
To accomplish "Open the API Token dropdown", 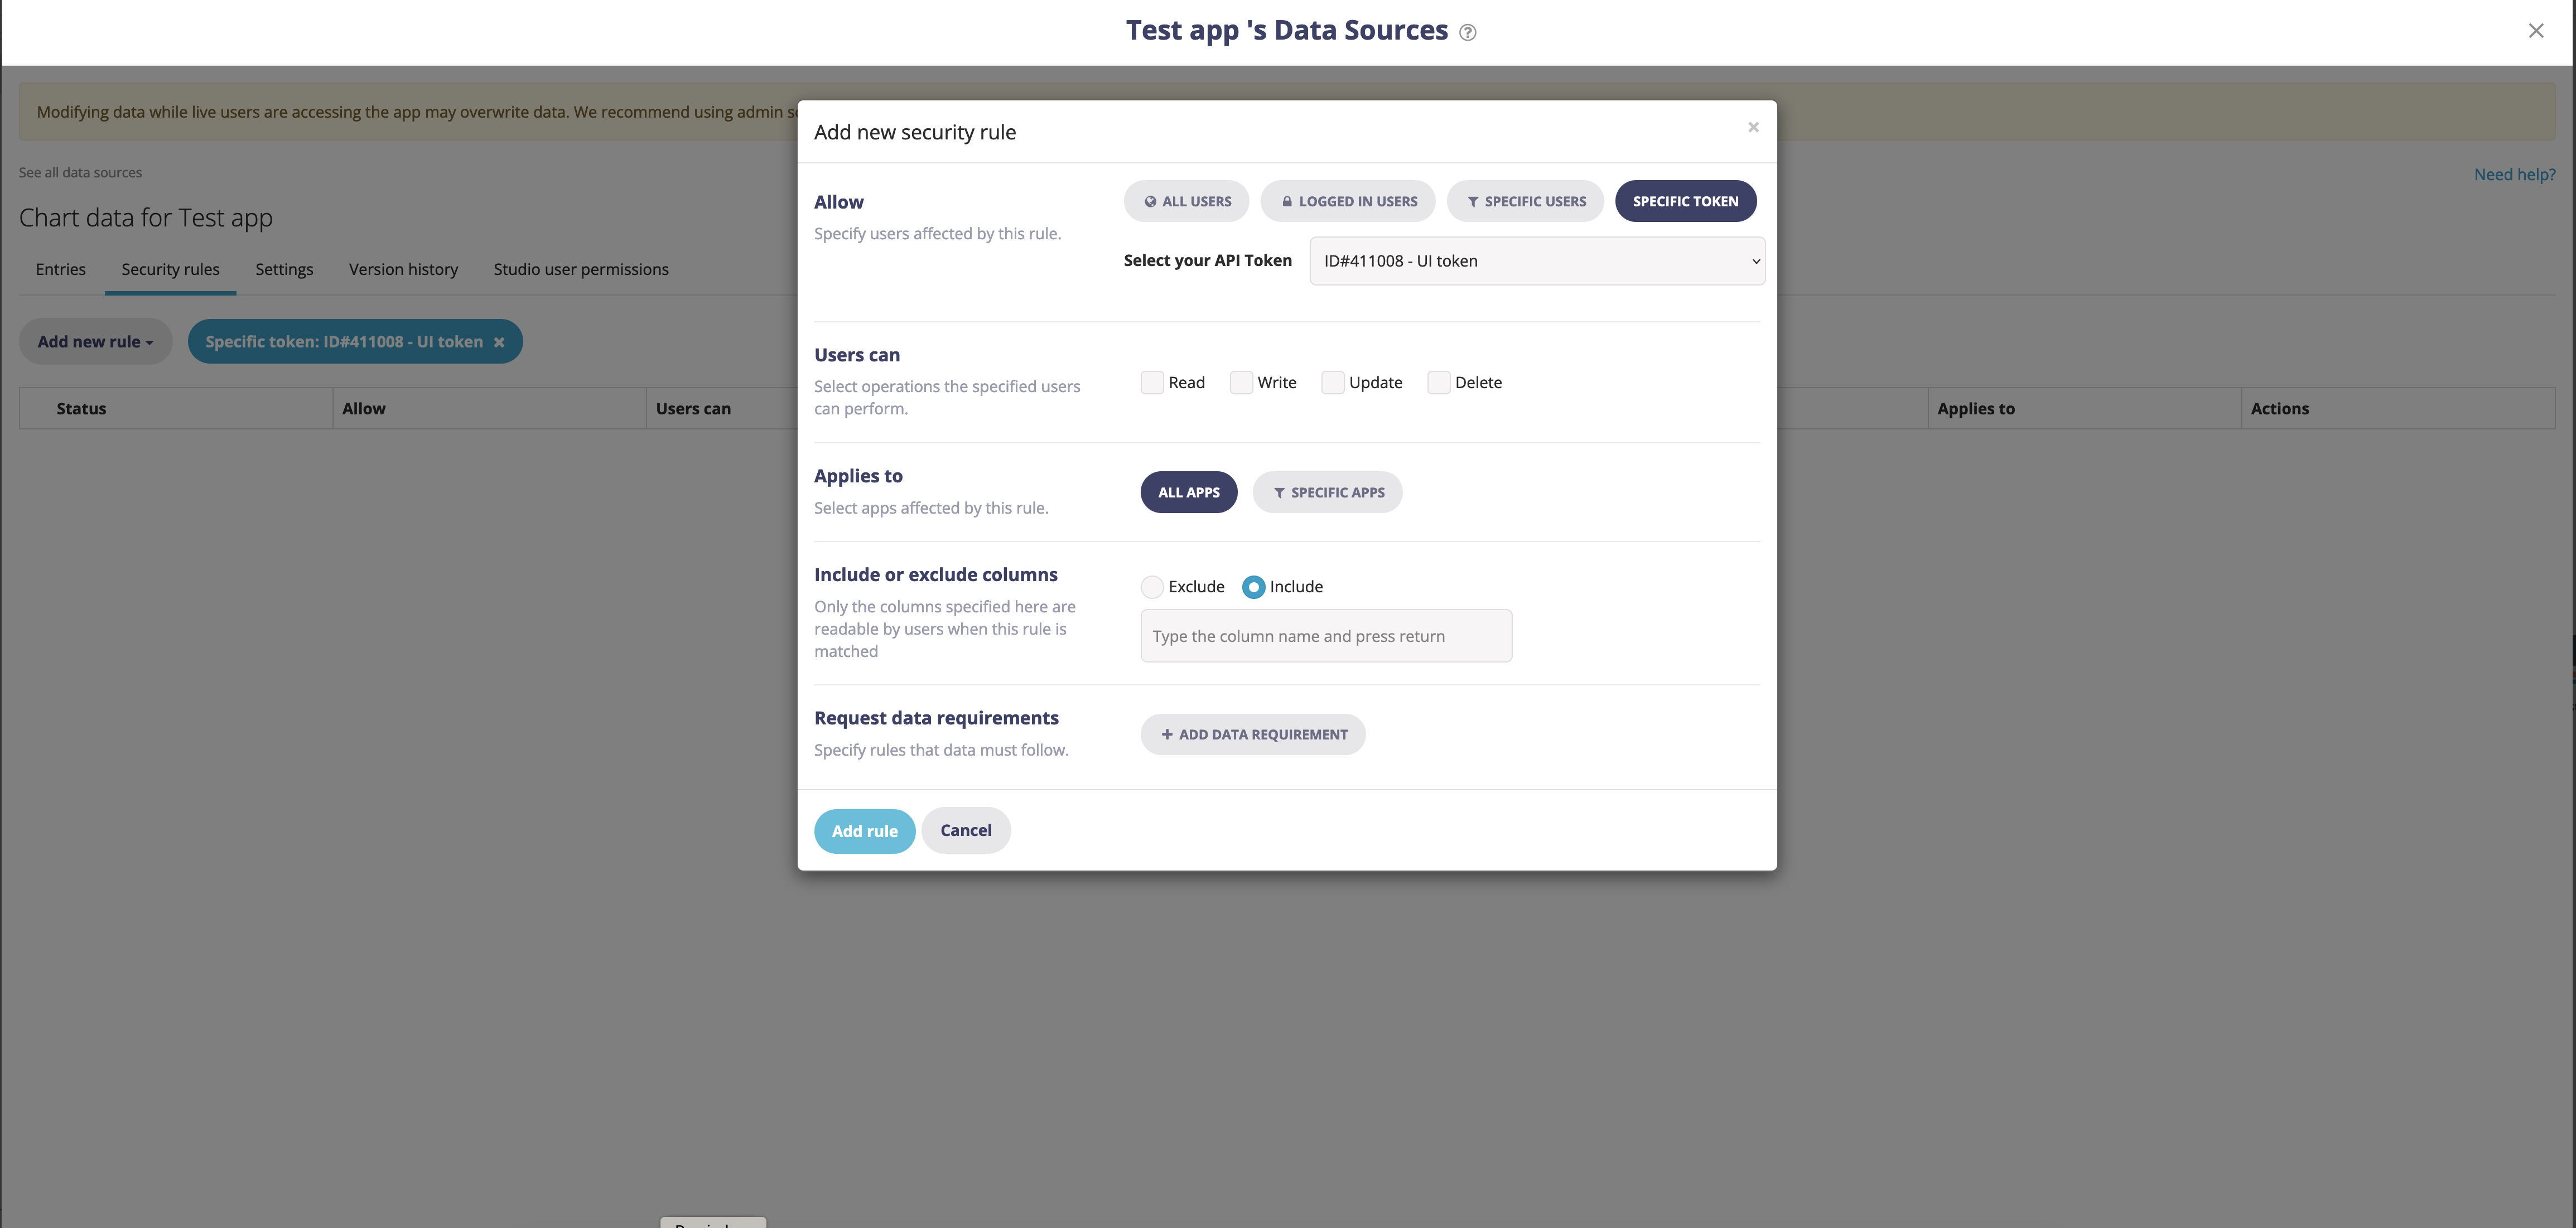I will click(x=1536, y=261).
